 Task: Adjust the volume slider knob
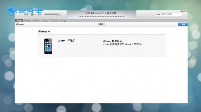59,14
